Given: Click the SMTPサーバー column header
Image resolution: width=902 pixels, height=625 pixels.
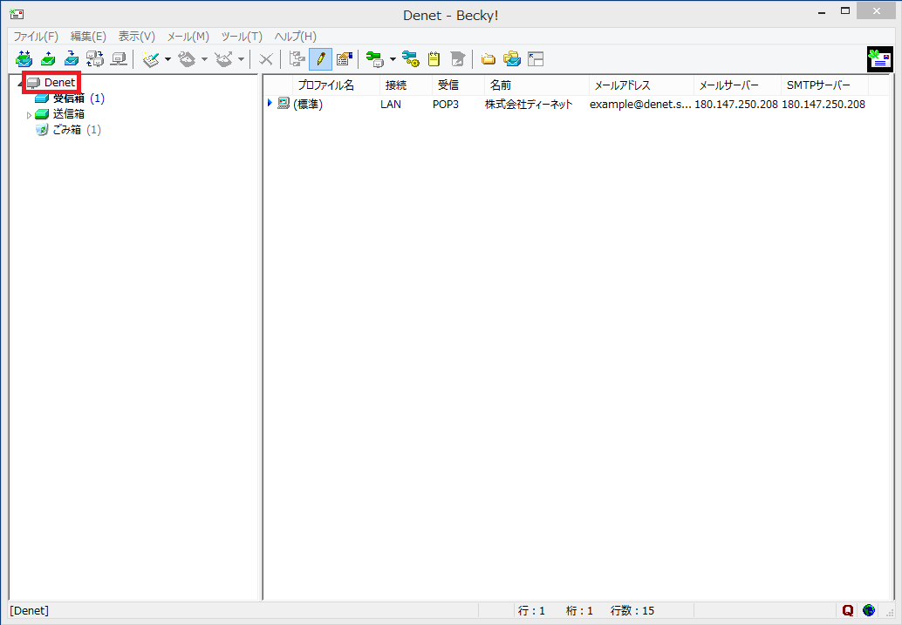Looking at the screenshot, I should coord(825,85).
